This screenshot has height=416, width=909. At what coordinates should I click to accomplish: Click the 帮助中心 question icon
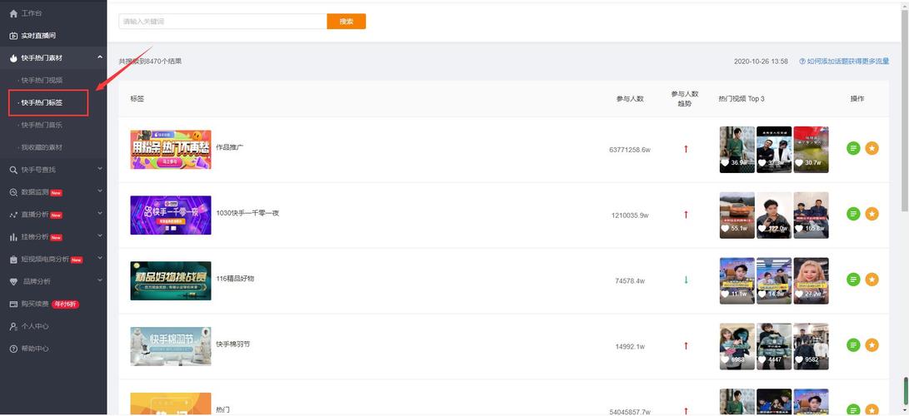pos(13,349)
